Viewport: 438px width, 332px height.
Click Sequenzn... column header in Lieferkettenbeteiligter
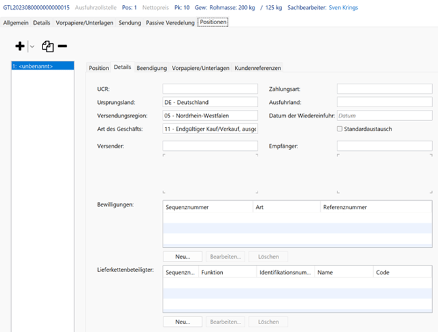click(180, 273)
